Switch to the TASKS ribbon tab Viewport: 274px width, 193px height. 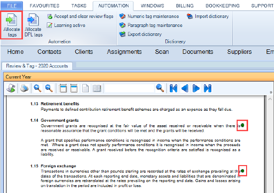[79, 6]
